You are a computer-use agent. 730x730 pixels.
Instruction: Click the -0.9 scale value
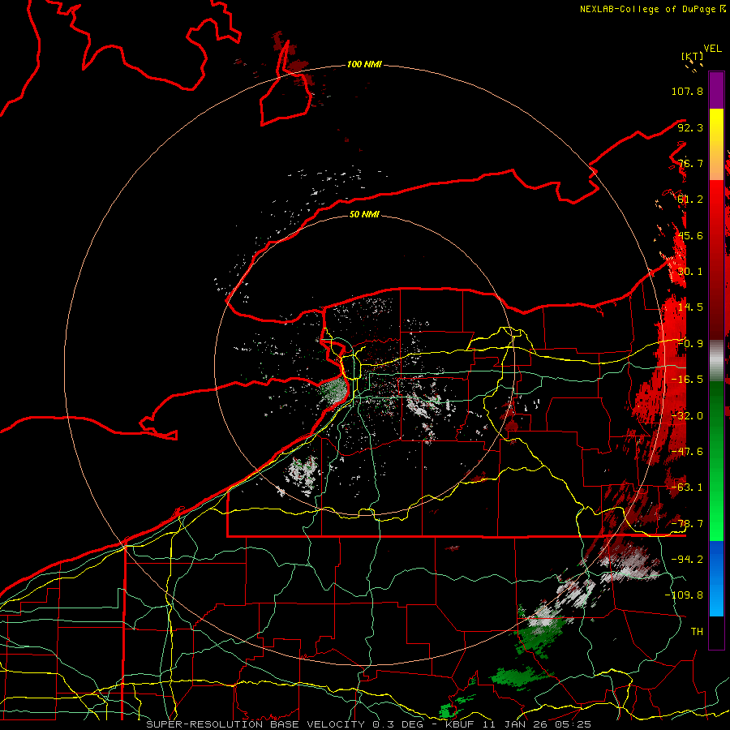tap(690, 344)
